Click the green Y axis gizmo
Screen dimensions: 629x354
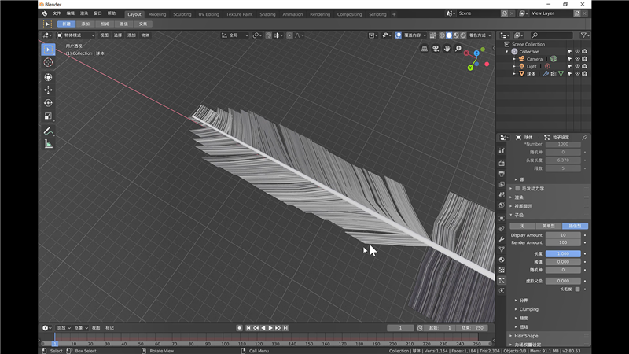(x=470, y=68)
